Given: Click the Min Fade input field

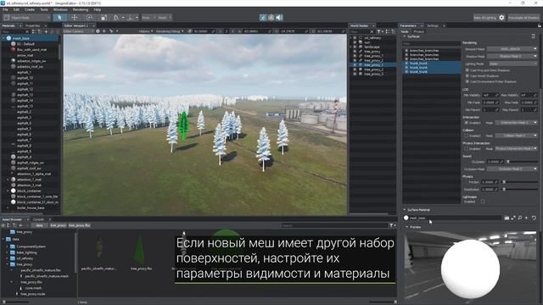Looking at the screenshot, I should [490, 103].
